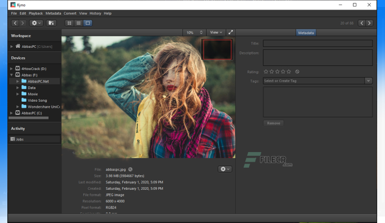
Task: Set rating to four stars
Action: 283,72
